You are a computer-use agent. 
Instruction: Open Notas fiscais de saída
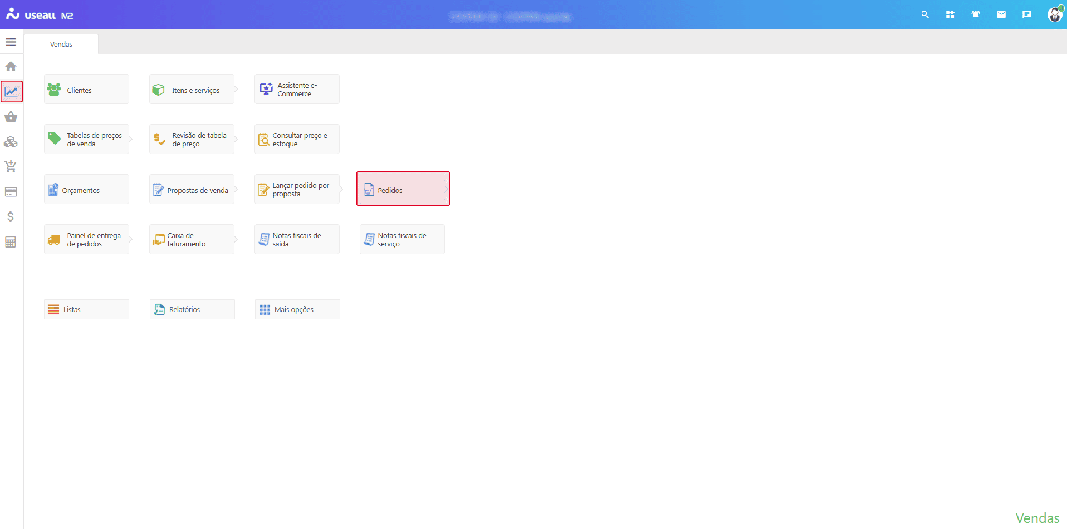tap(297, 240)
